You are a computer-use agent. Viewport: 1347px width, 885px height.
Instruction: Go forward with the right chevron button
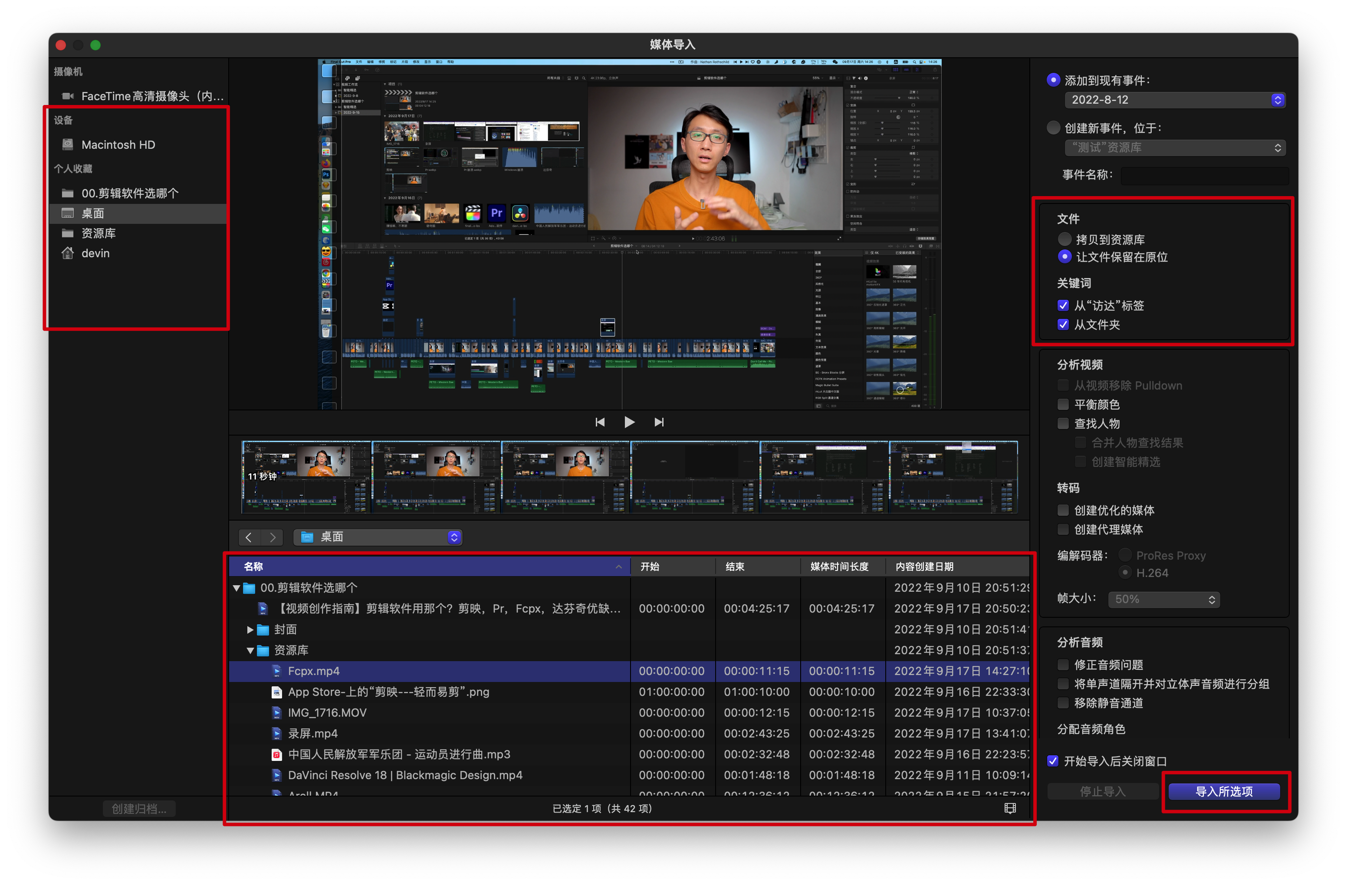273,537
